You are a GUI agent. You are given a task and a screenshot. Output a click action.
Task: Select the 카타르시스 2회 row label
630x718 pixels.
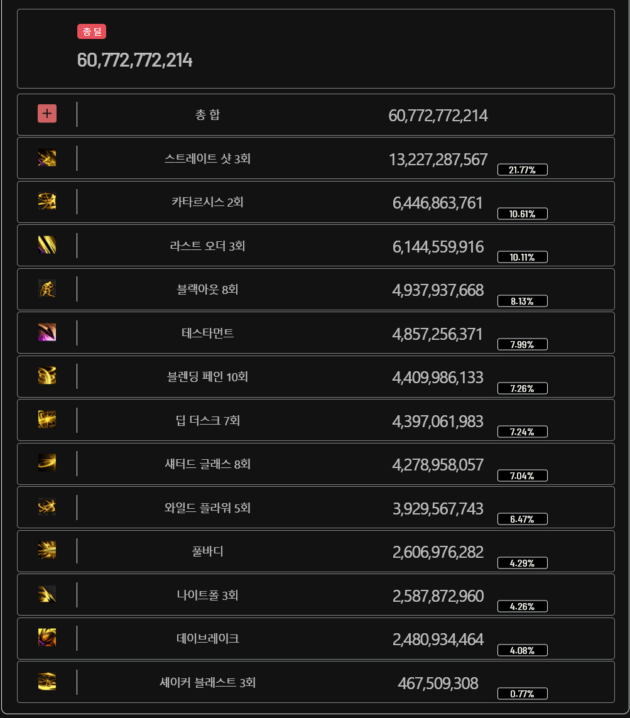(x=207, y=202)
